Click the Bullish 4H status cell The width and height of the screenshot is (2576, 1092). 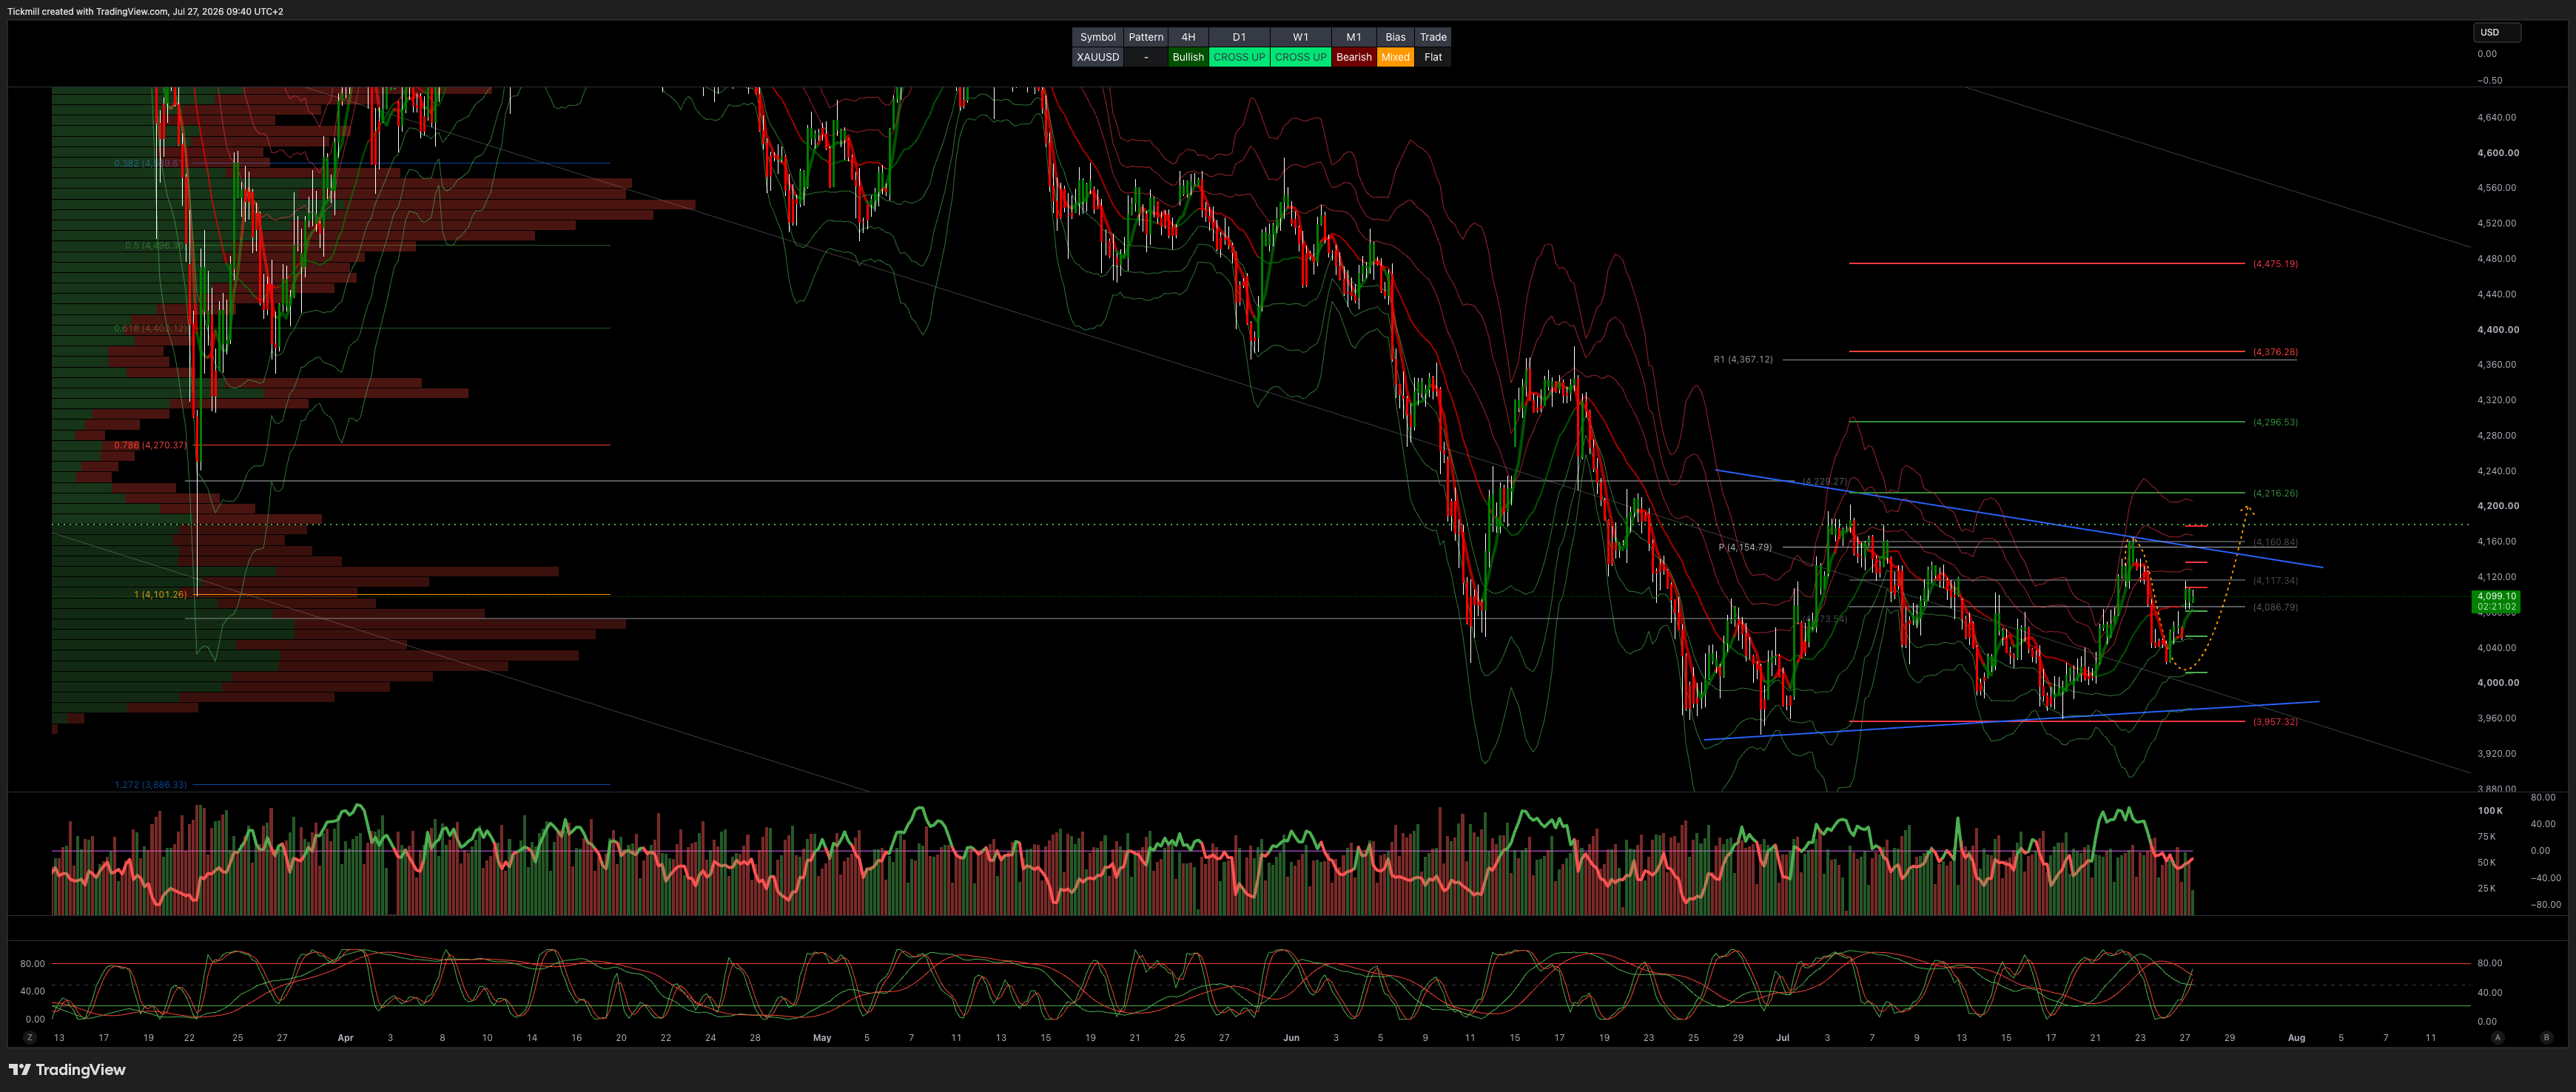click(x=1188, y=57)
